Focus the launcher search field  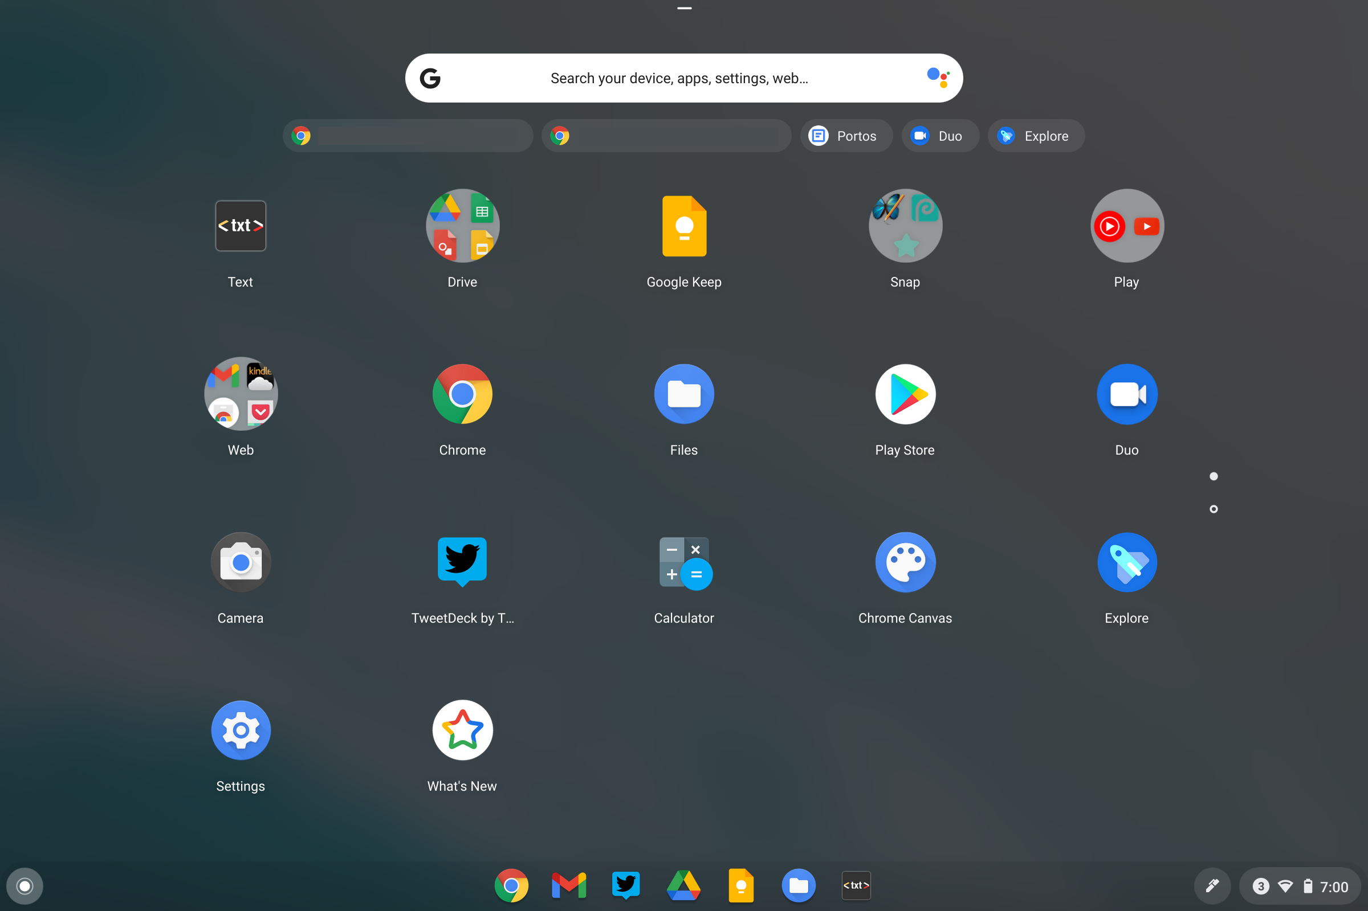[x=679, y=79]
